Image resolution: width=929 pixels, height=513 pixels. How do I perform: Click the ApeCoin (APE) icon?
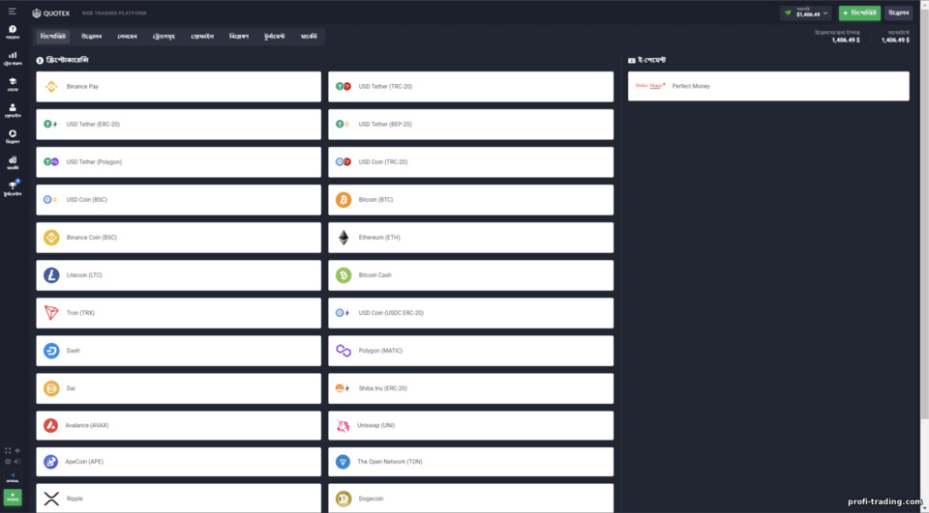tap(51, 462)
